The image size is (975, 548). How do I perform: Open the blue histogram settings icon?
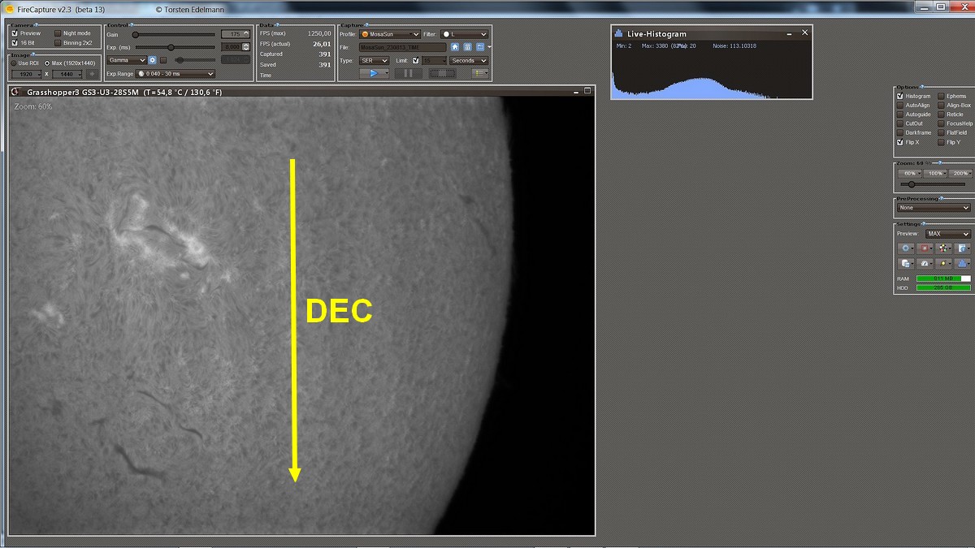pyautogui.click(x=963, y=264)
